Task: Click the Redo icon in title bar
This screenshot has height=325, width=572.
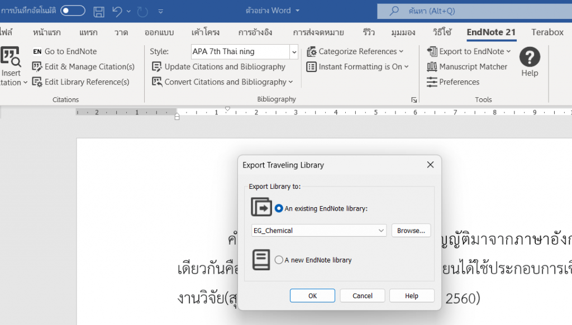Action: tap(142, 11)
